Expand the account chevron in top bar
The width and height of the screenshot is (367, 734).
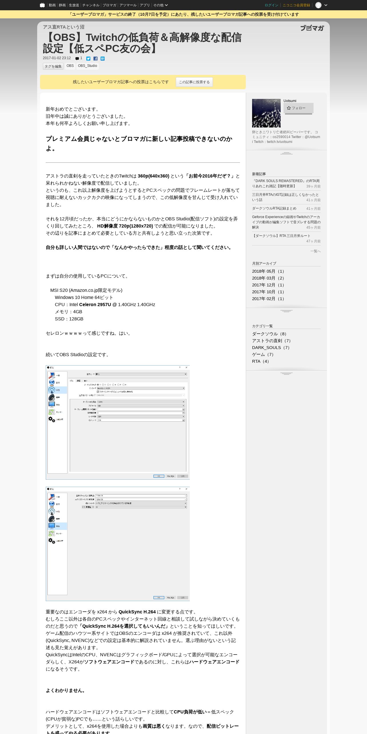[326, 5]
